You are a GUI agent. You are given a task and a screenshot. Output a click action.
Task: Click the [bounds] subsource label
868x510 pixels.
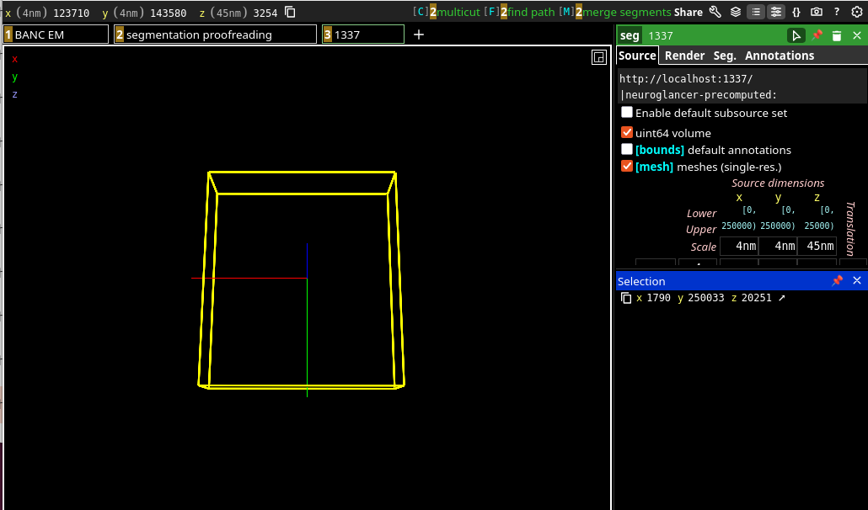[660, 150]
